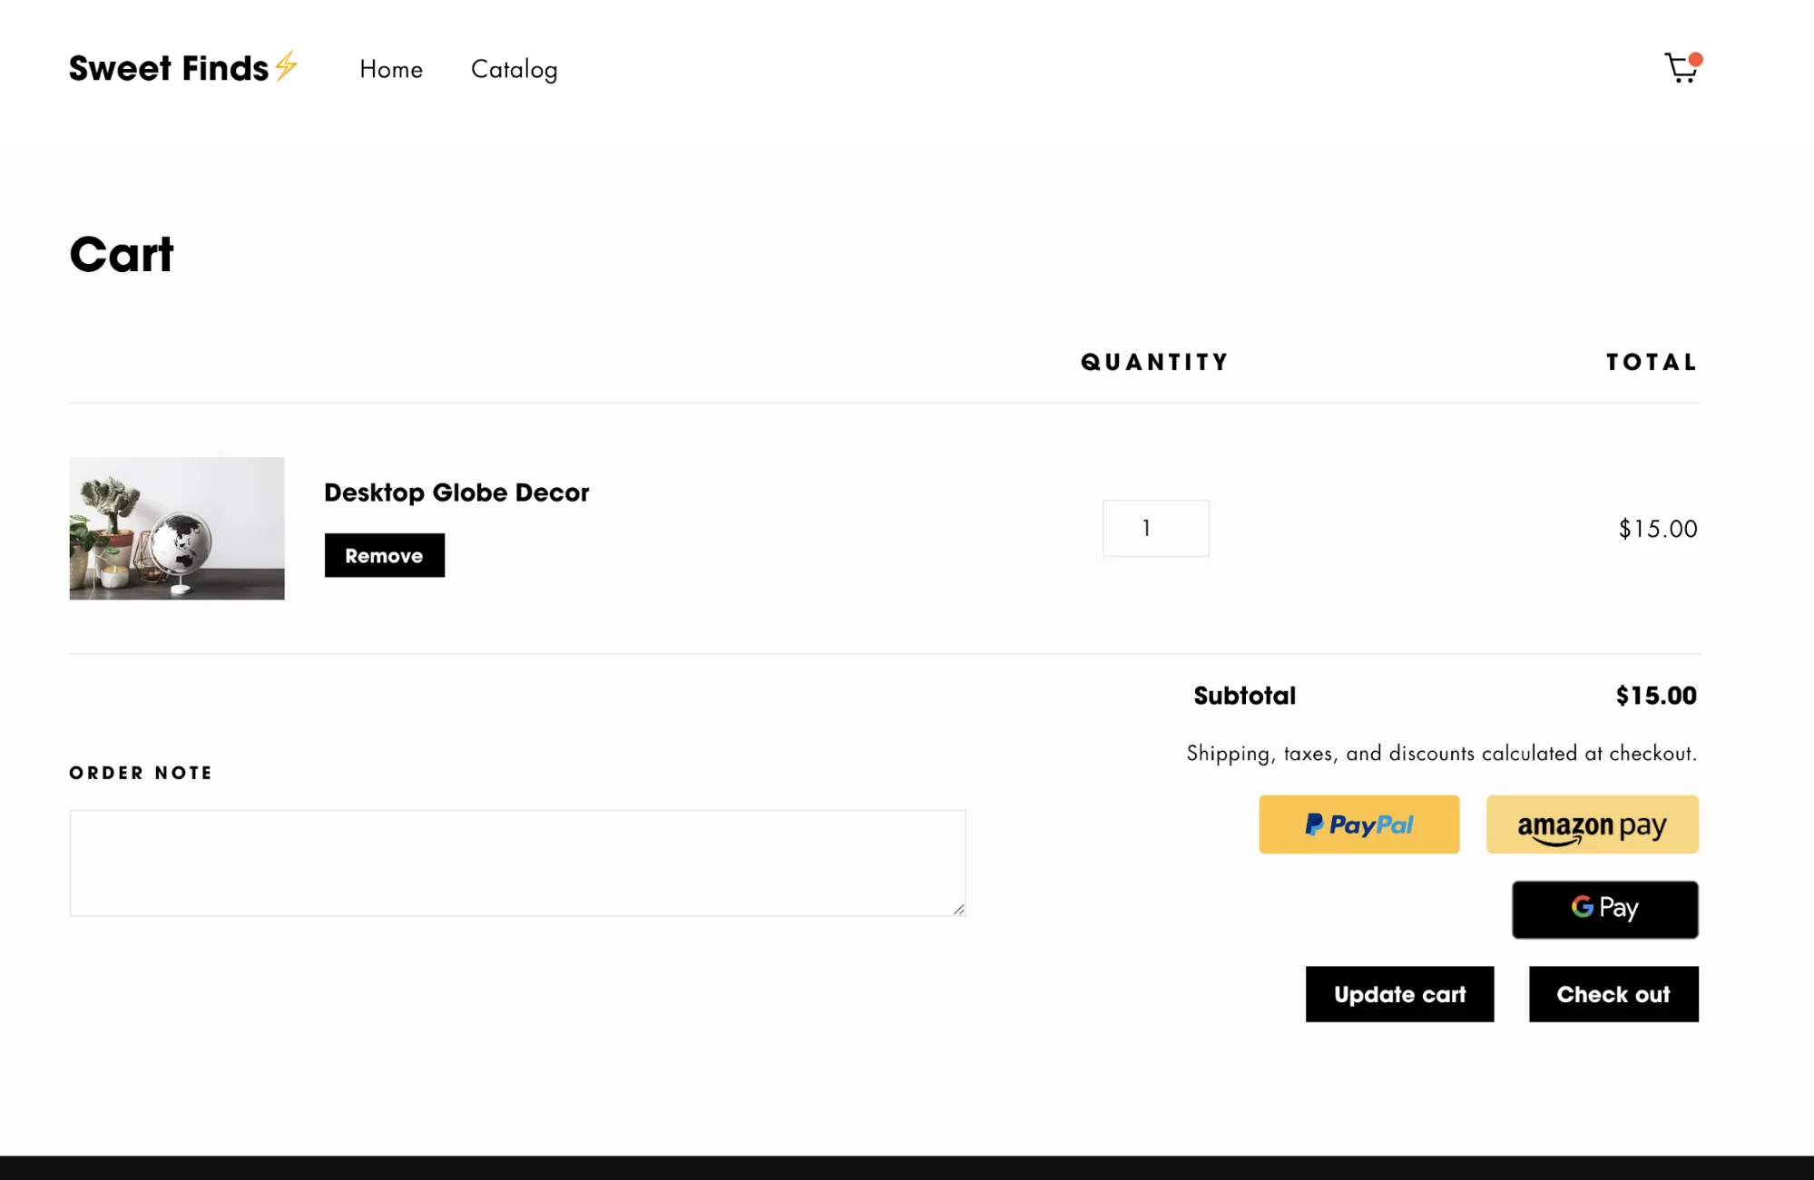Click the PayPal payment icon
1814x1180 pixels.
pos(1359,824)
